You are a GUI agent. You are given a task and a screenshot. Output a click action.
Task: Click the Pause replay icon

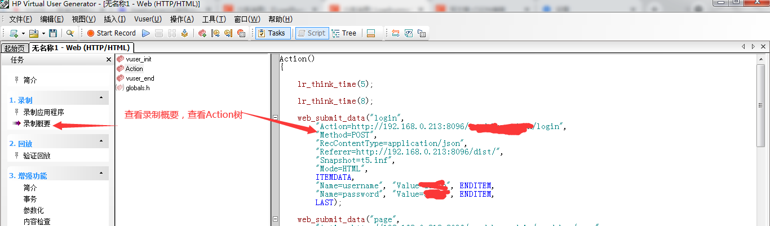click(x=172, y=33)
